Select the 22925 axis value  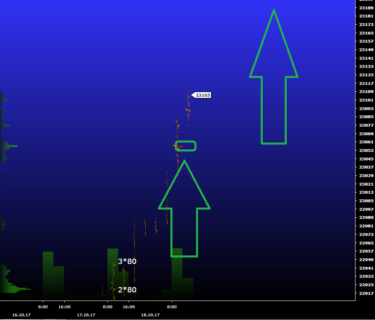click(366, 285)
